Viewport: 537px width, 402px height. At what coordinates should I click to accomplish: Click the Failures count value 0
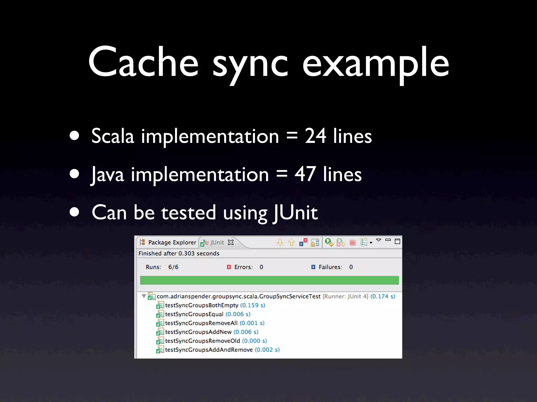(351, 267)
